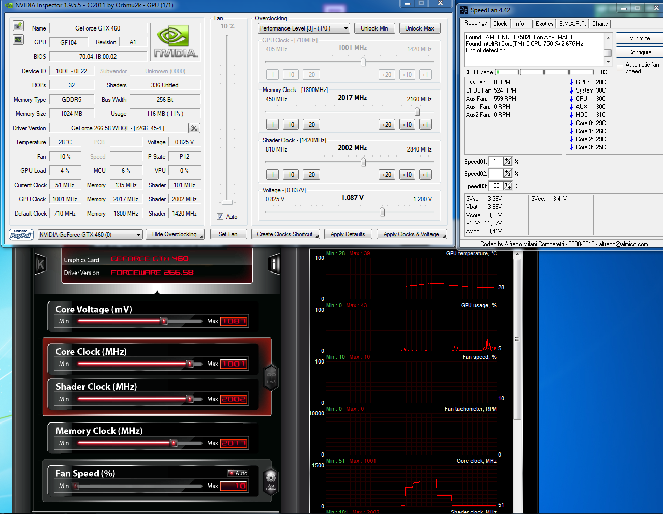Open the NVIDIA GeForce GTX 460 GPU dropdown

90,234
